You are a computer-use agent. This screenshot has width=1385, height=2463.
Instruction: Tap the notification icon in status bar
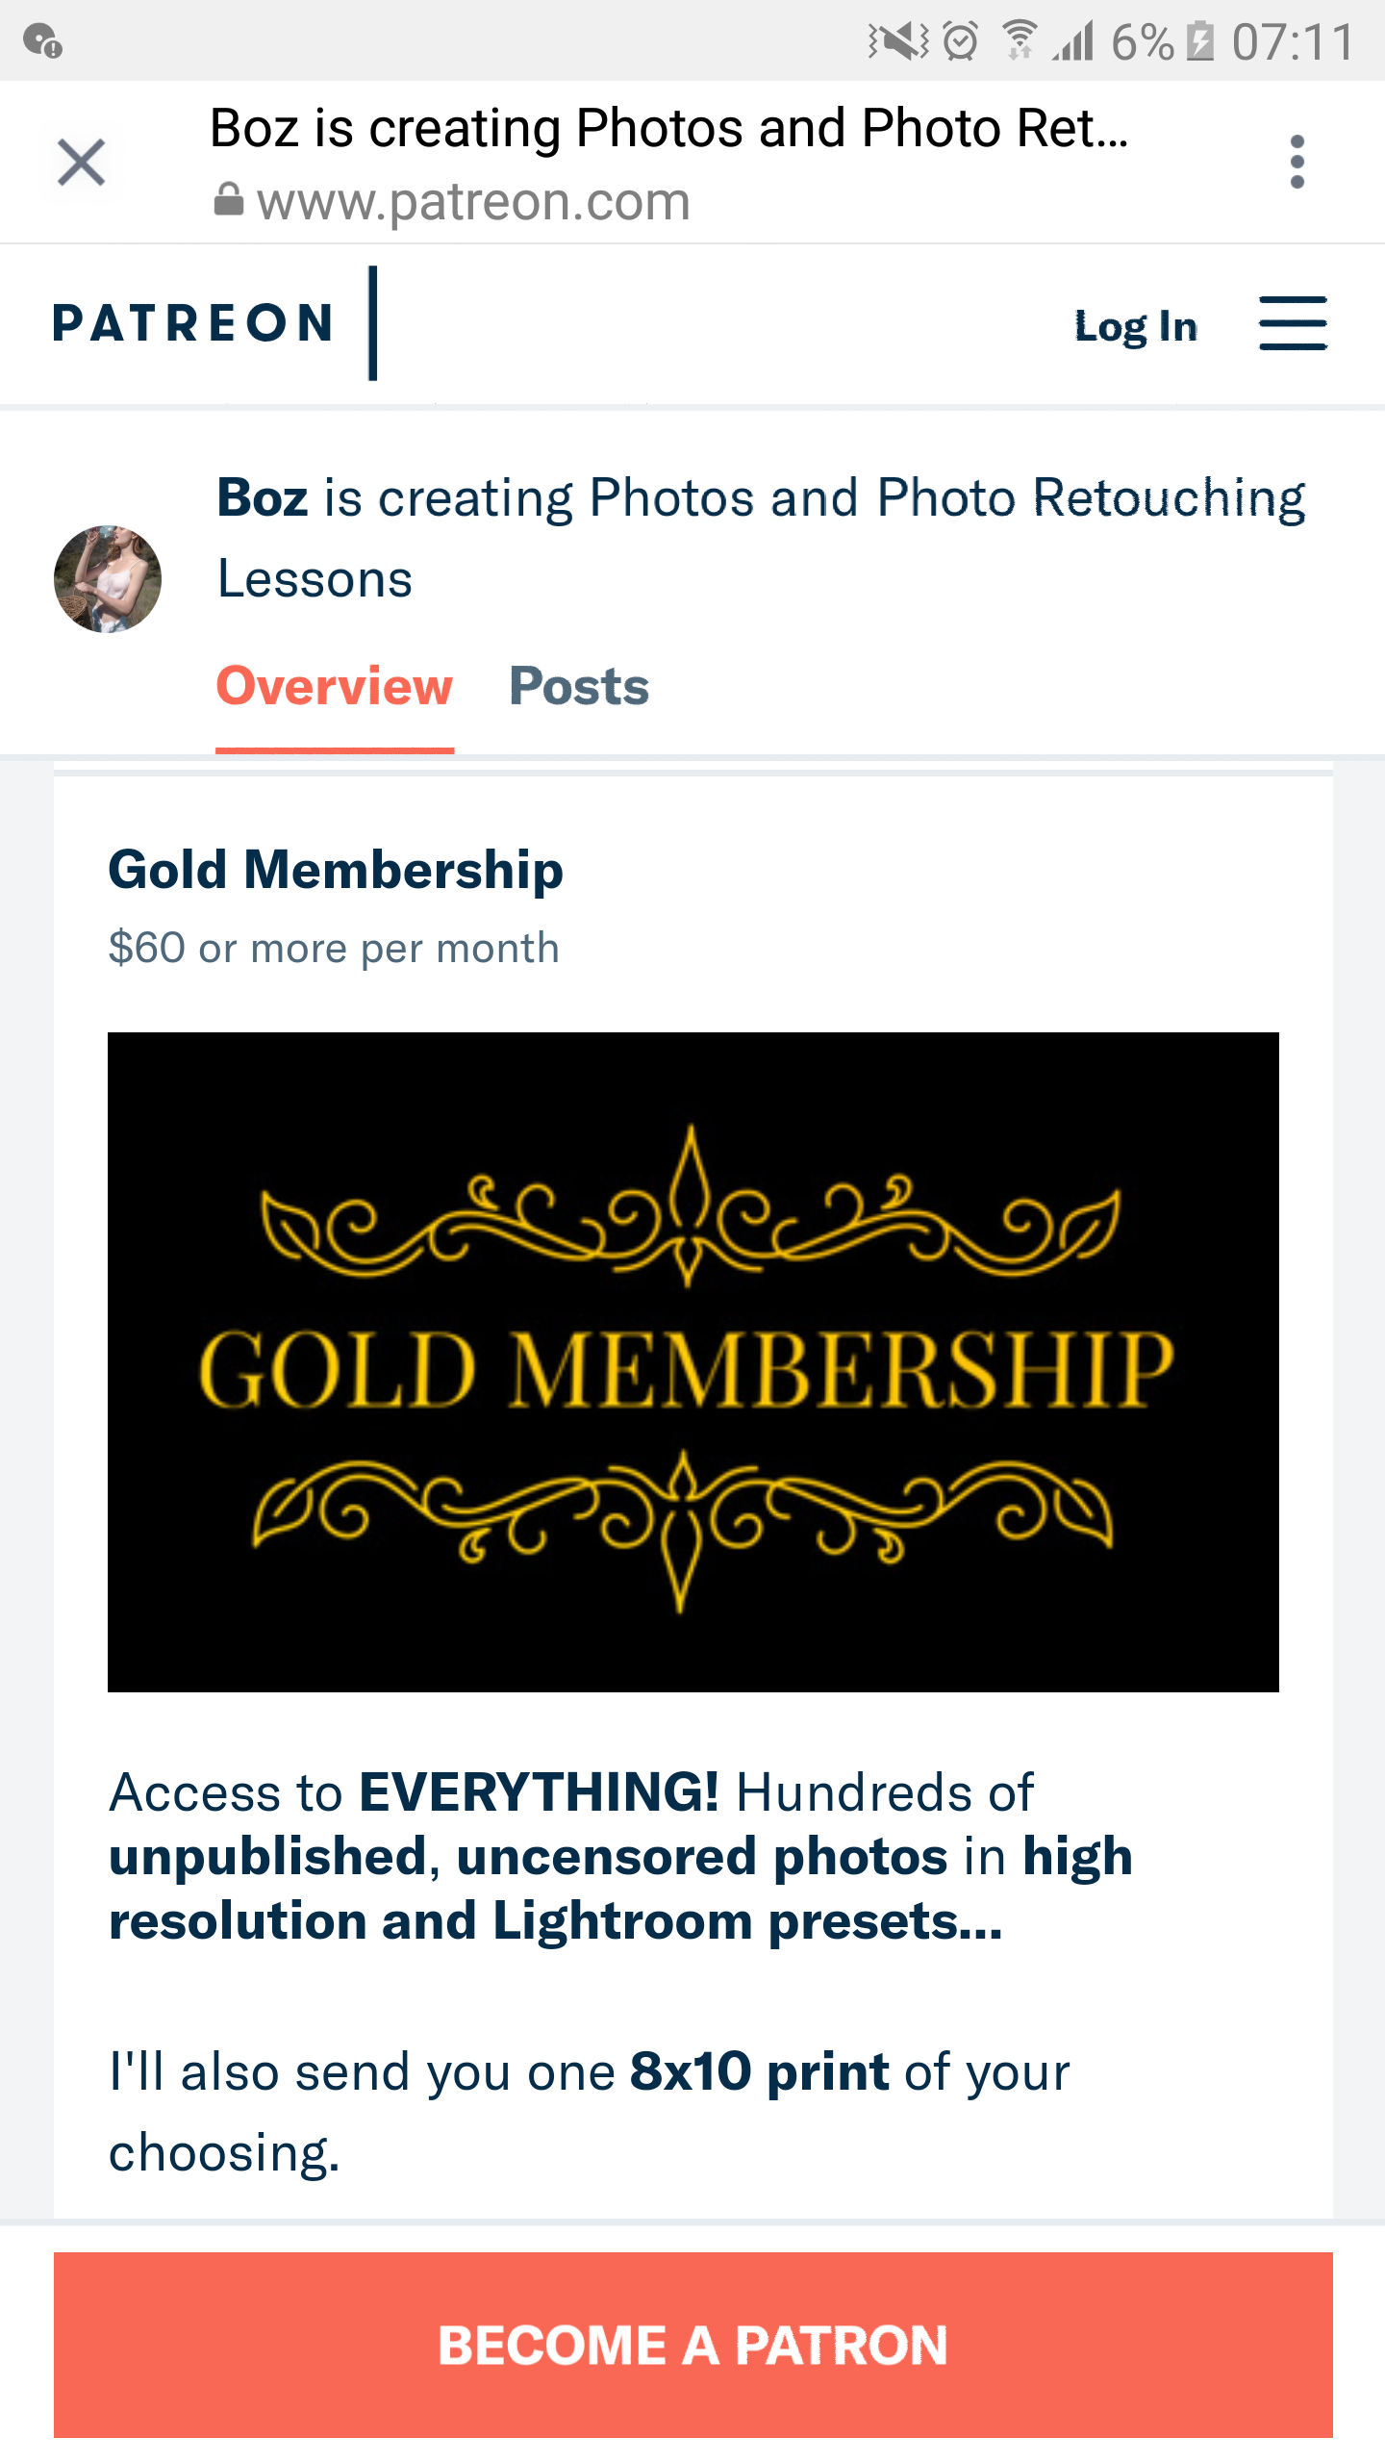coord(42,41)
